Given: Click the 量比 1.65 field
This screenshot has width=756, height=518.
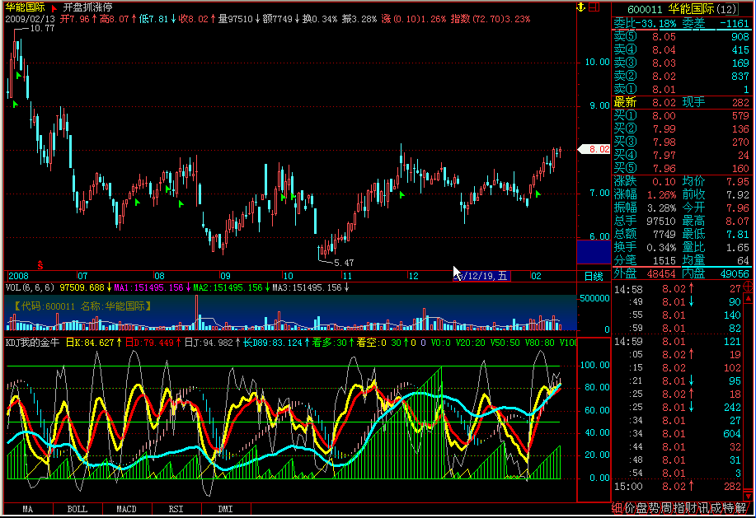Looking at the screenshot, I should 716,247.
